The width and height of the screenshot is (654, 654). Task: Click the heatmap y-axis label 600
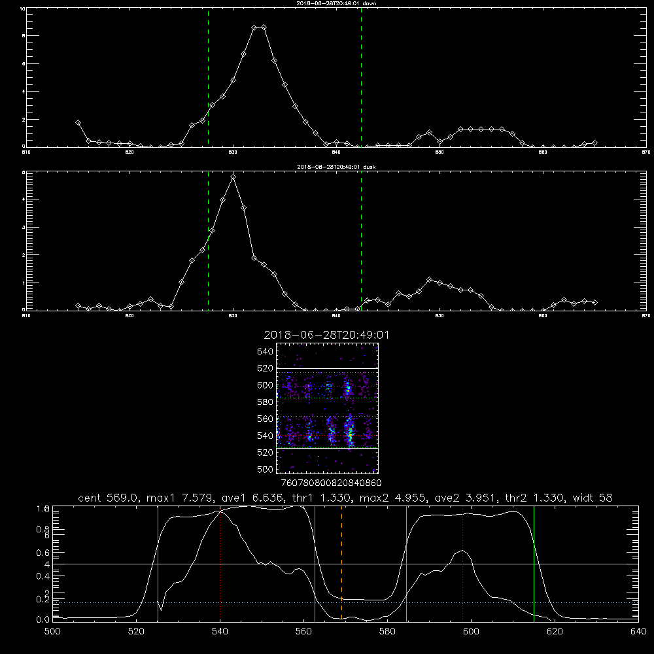coord(265,385)
